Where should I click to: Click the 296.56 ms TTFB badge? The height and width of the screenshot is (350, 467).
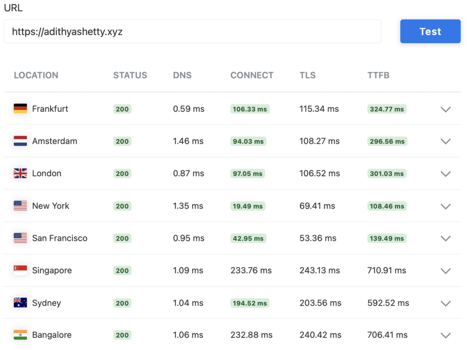(x=387, y=141)
